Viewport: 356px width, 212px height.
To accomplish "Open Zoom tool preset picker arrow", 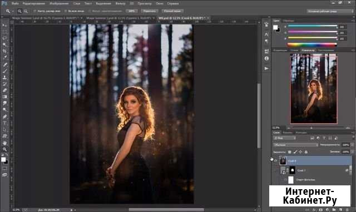I will click(13, 11).
